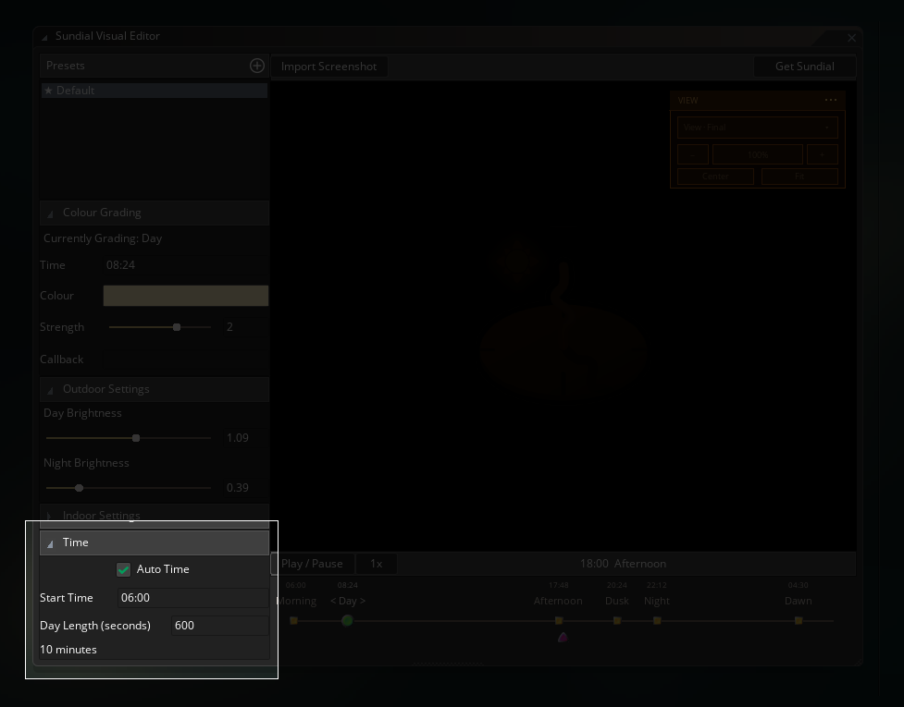
Task: Click the Day Length seconds field
Action: pos(220,626)
